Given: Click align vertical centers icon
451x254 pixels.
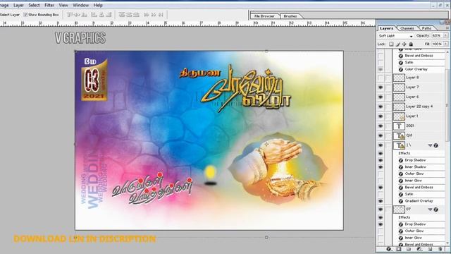Looking at the screenshot, I should click(x=78, y=14).
